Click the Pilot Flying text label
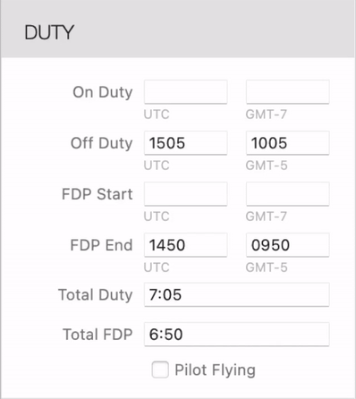This screenshot has height=399, width=356. pos(215,370)
